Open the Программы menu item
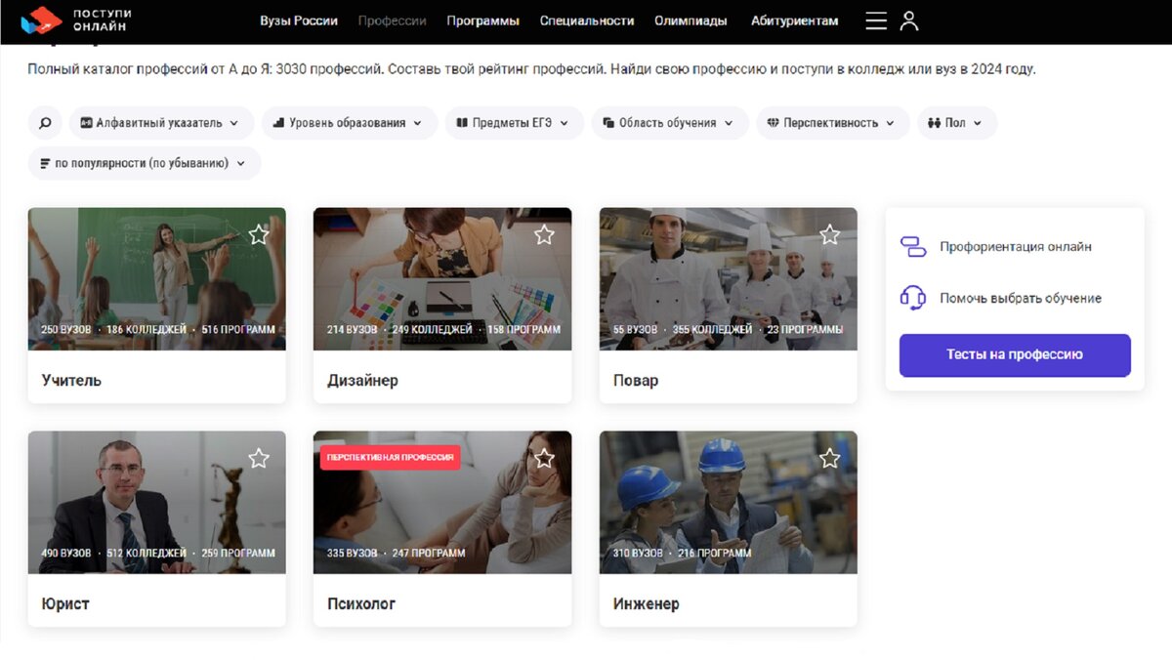Image resolution: width=1172 pixels, height=660 pixels. 483,21
